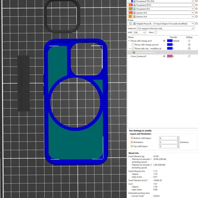
Task: Collapse the modifiers.stl tree node
Action: point(130,49)
